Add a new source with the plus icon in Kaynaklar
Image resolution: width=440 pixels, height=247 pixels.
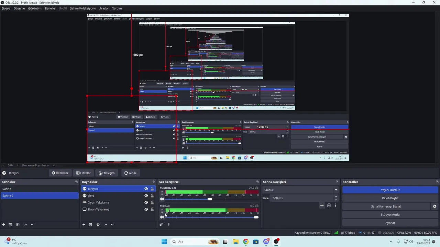click(84, 225)
